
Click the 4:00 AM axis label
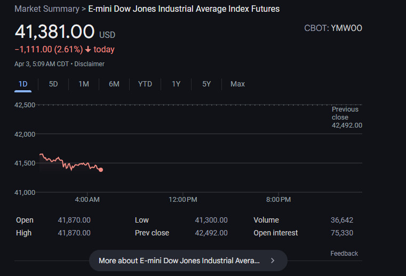click(x=87, y=200)
